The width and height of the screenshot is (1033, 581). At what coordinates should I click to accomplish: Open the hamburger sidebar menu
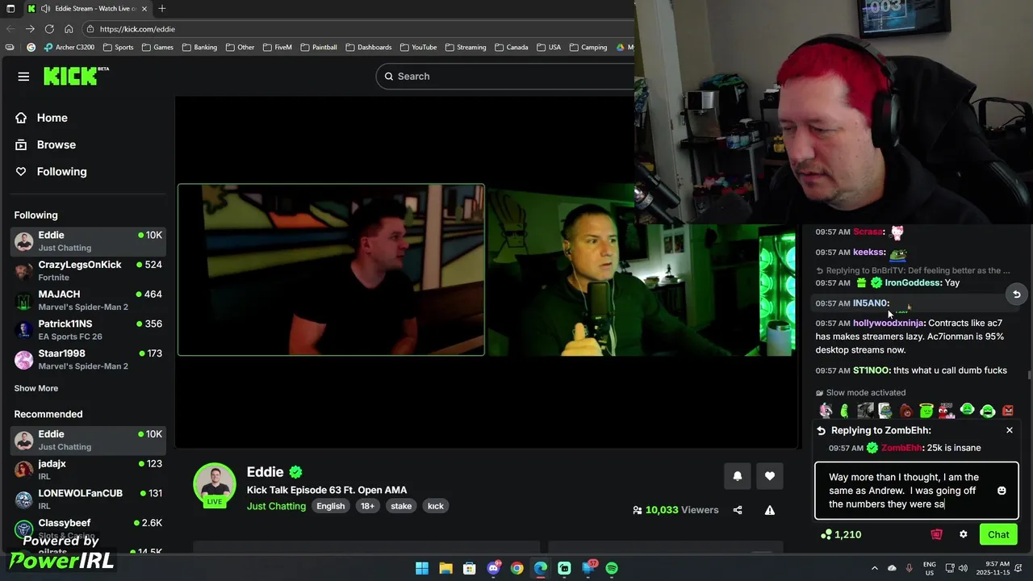23,77
